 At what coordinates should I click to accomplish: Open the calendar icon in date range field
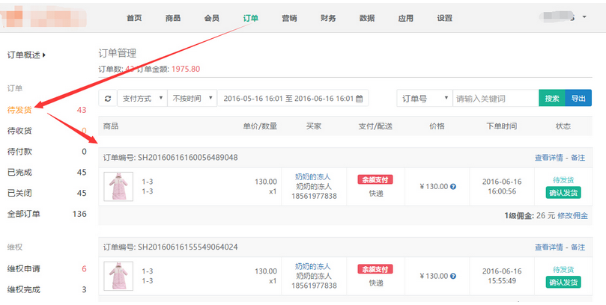point(360,99)
